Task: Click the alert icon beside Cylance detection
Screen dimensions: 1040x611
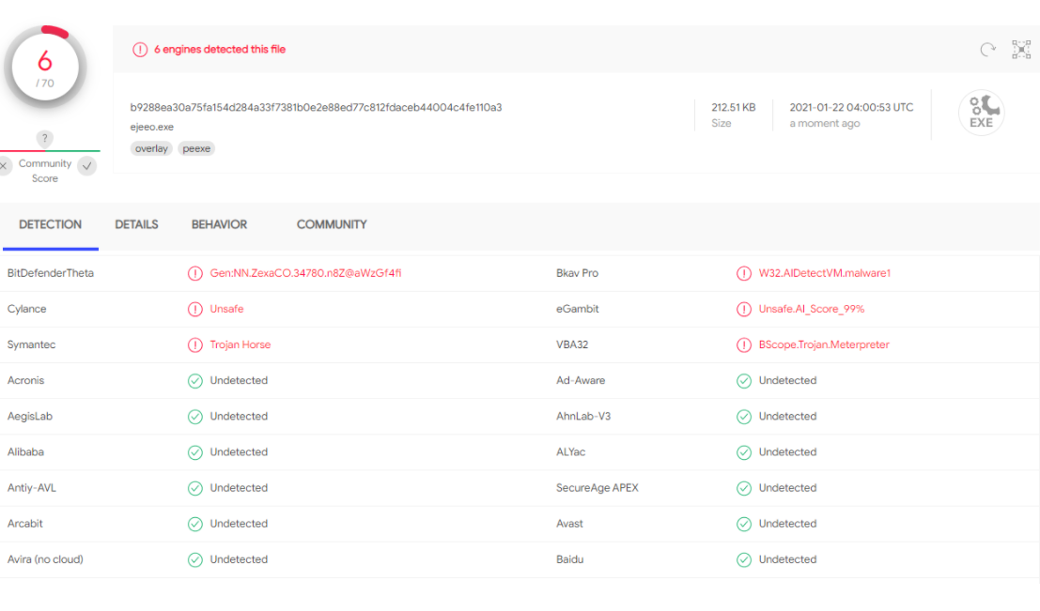Action: pyautogui.click(x=195, y=308)
